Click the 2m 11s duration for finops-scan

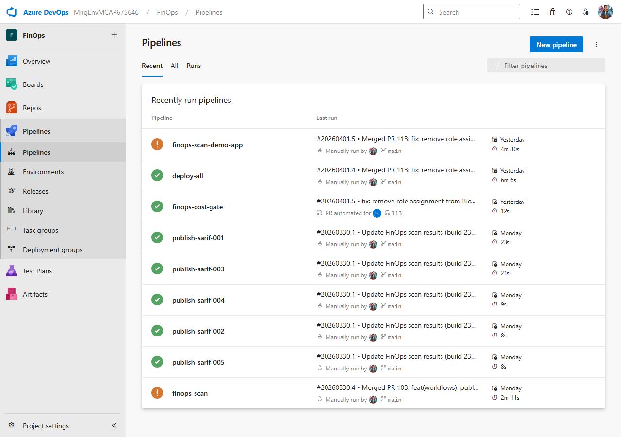pyautogui.click(x=510, y=398)
